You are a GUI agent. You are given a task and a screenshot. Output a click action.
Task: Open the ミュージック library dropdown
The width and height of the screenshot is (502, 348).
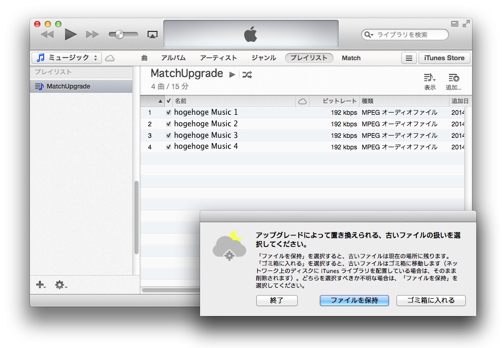coord(67,58)
